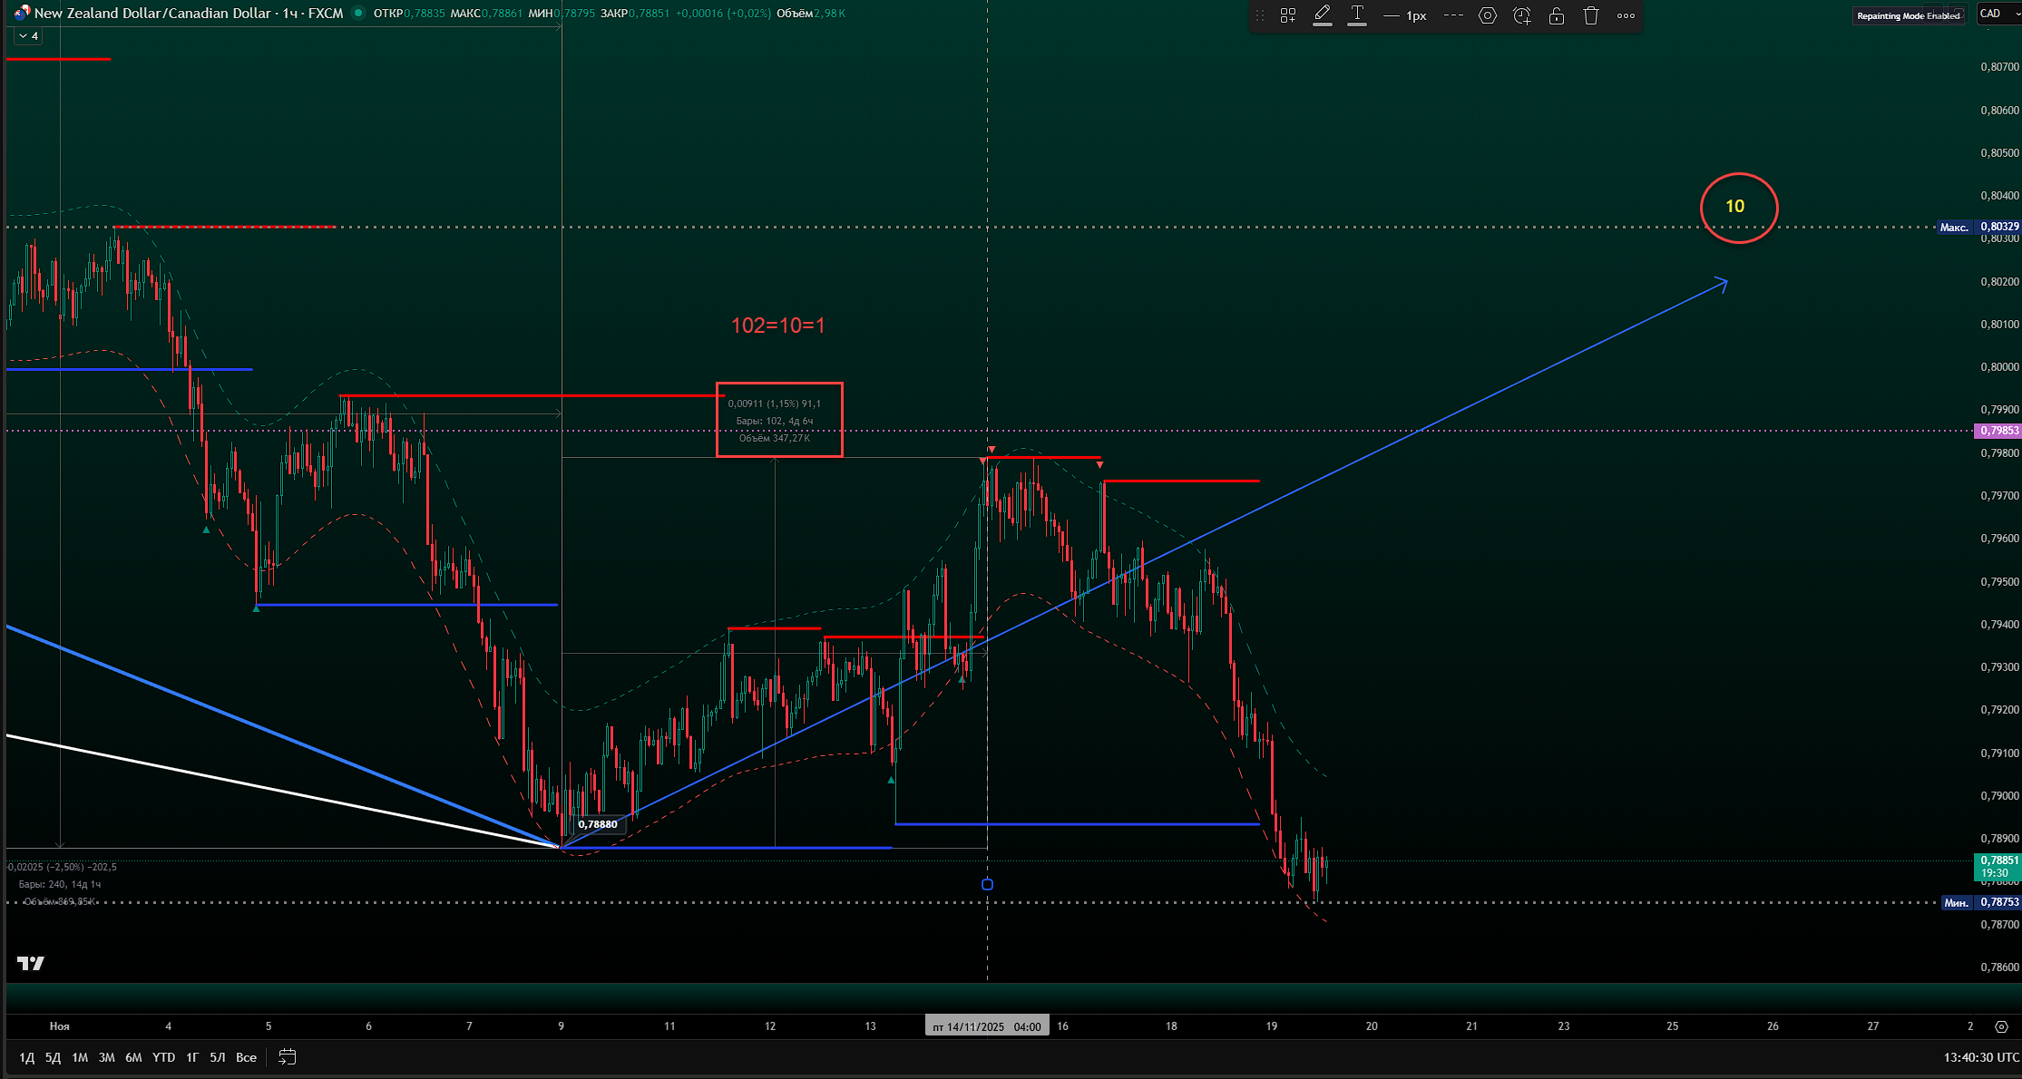Image resolution: width=2022 pixels, height=1079 pixels.
Task: Select the 1Д time range
Action: tap(27, 1057)
